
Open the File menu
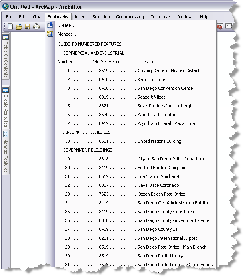pos(9,17)
